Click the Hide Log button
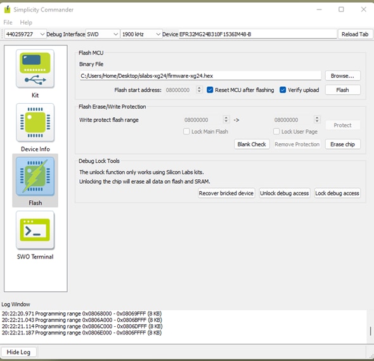The image size is (374, 361). [x=18, y=352]
